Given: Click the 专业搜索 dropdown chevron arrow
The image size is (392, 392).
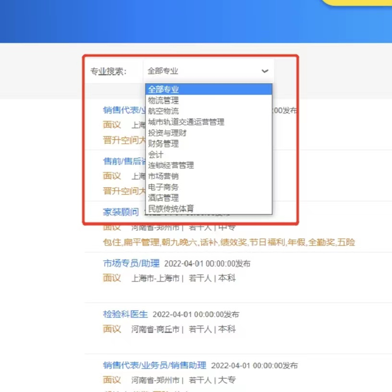Looking at the screenshot, I should point(265,71).
